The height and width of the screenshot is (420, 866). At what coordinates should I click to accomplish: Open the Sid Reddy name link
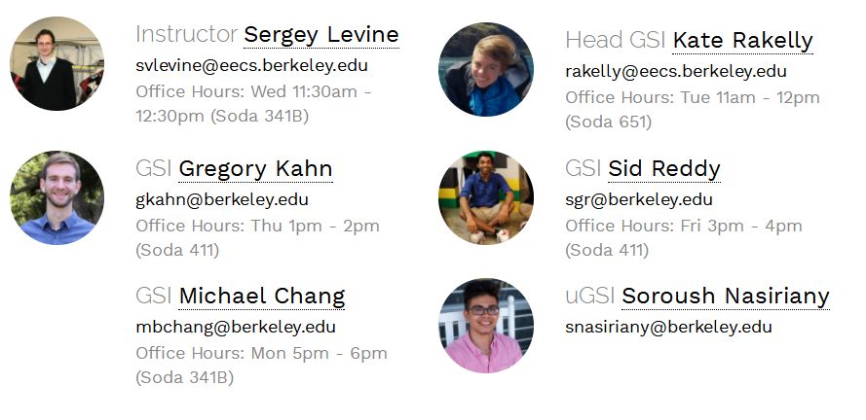tap(663, 168)
